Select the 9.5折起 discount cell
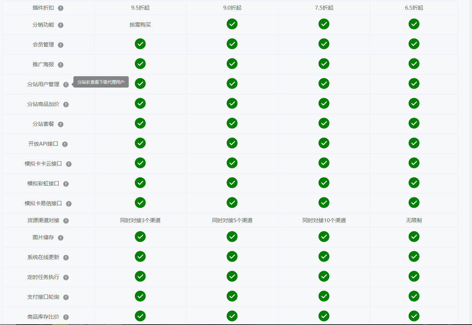This screenshot has width=472, height=325. 140,8
